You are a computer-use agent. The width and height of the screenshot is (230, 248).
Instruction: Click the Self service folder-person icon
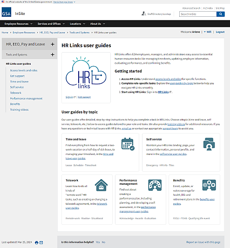point(209,144)
